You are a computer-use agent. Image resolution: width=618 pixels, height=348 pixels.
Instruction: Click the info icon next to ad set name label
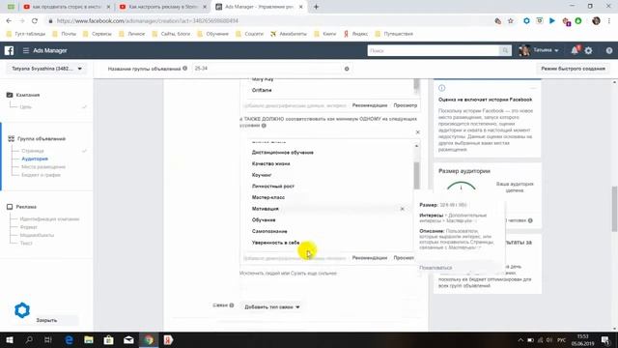[x=184, y=69]
